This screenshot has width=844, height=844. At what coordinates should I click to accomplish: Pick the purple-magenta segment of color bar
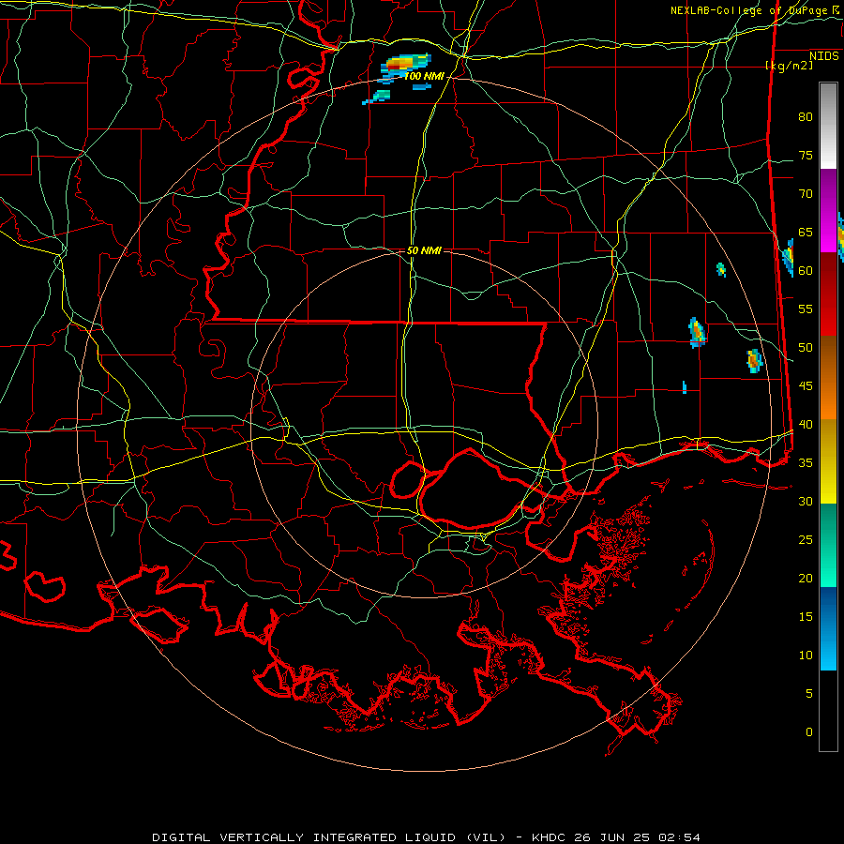pyautogui.click(x=828, y=210)
